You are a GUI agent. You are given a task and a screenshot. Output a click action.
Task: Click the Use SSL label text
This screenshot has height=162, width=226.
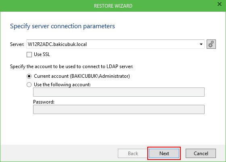(x=42, y=54)
